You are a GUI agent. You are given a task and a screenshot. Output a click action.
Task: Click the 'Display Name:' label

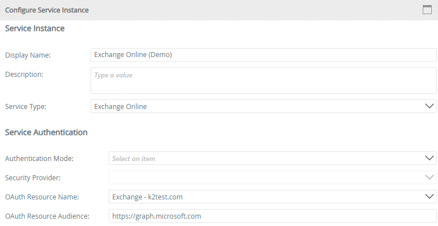point(28,55)
